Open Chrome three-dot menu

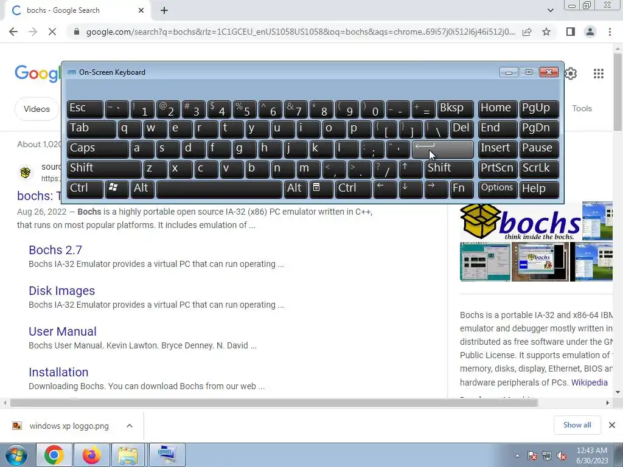pyautogui.click(x=610, y=32)
